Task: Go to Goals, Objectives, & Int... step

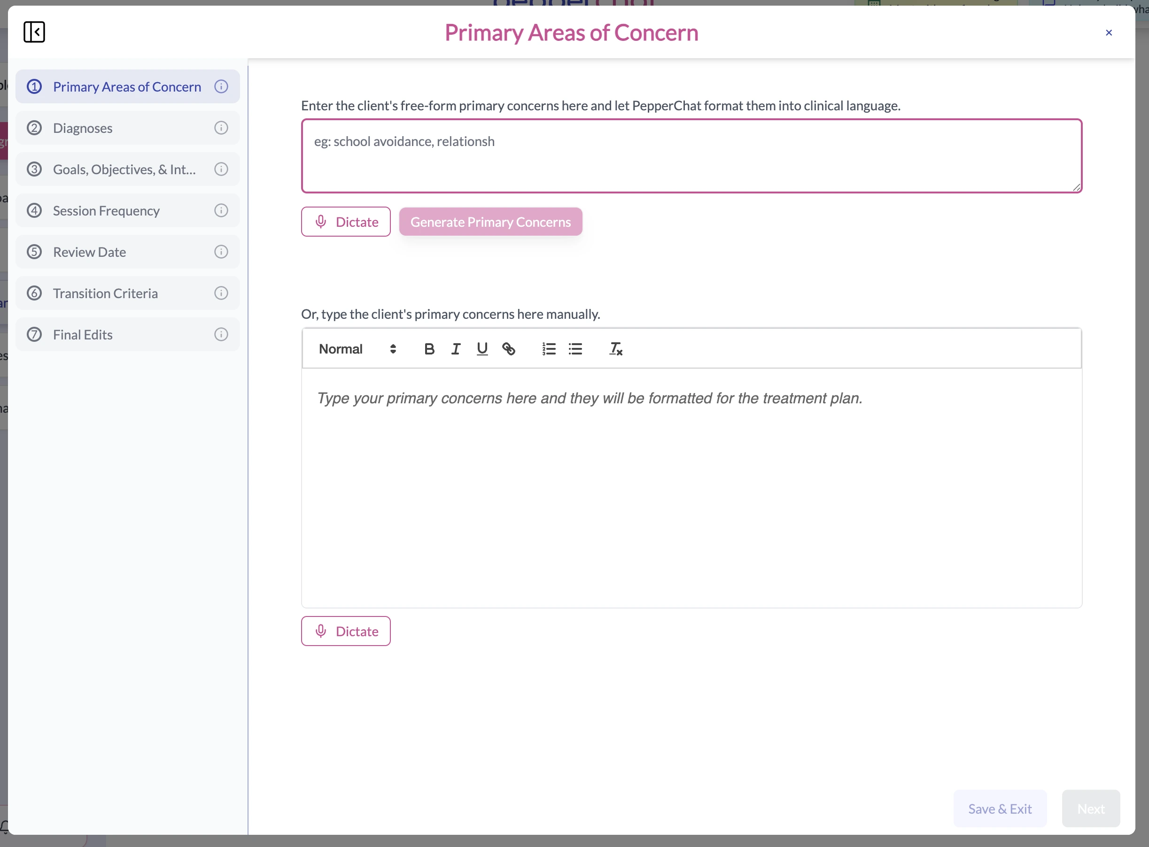Action: (x=124, y=169)
